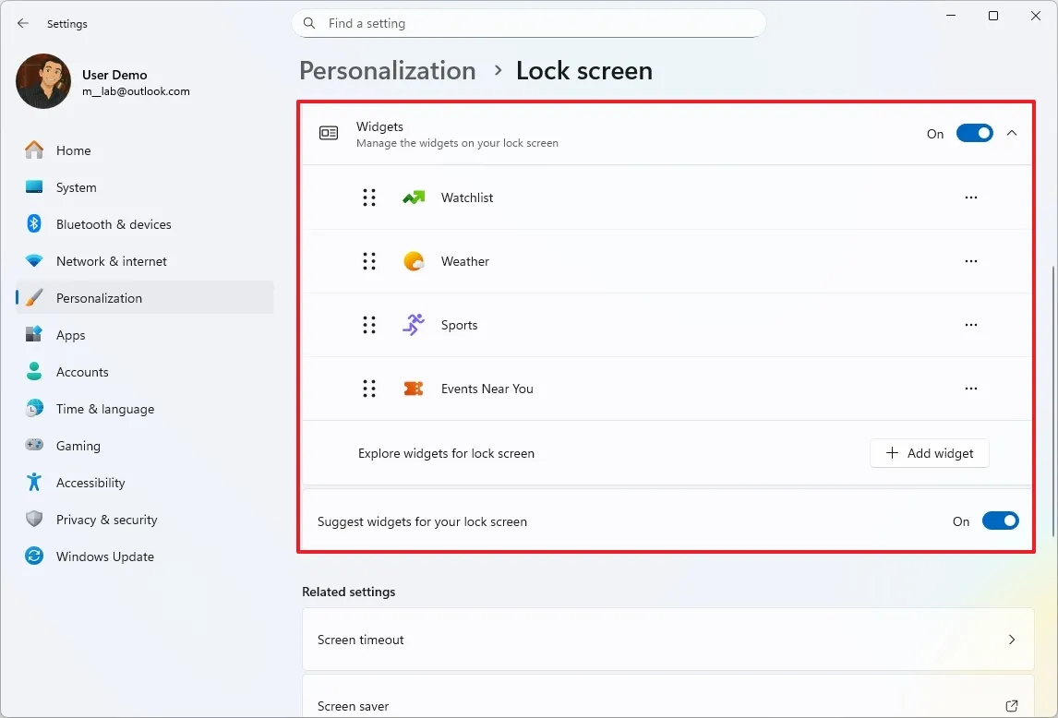Open the Sports widget options menu
Image resolution: width=1058 pixels, height=718 pixels.
point(970,325)
